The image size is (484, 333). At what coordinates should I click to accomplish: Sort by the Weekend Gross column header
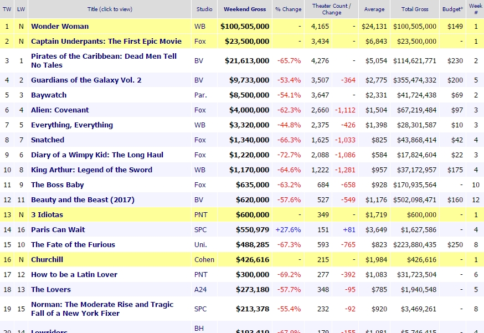pyautogui.click(x=245, y=9)
